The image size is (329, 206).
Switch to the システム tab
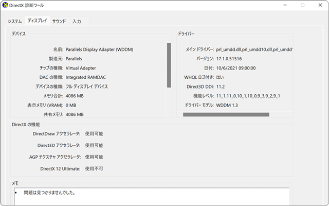(x=15, y=21)
